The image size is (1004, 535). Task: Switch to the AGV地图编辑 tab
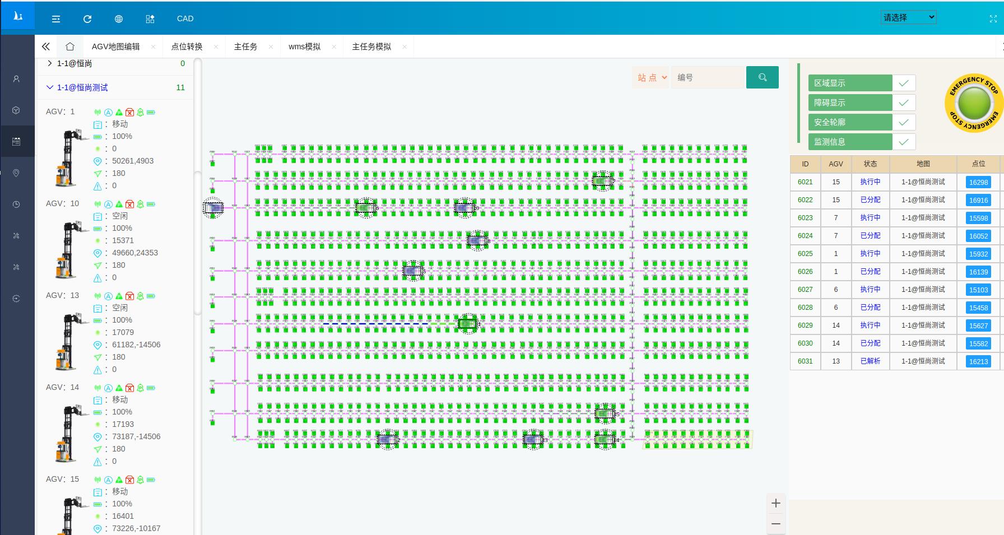point(116,46)
